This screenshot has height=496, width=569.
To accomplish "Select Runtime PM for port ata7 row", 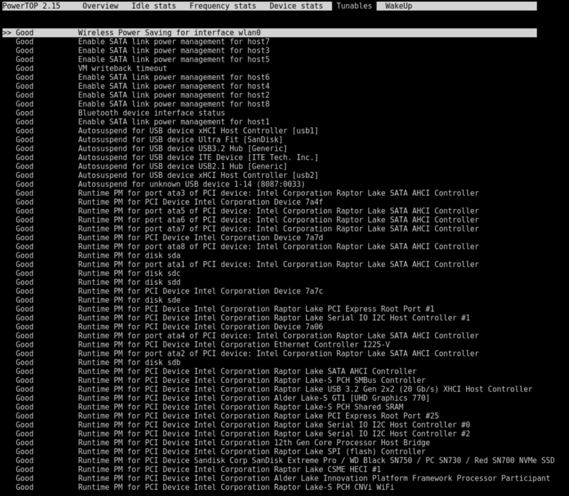I will [x=247, y=229].
